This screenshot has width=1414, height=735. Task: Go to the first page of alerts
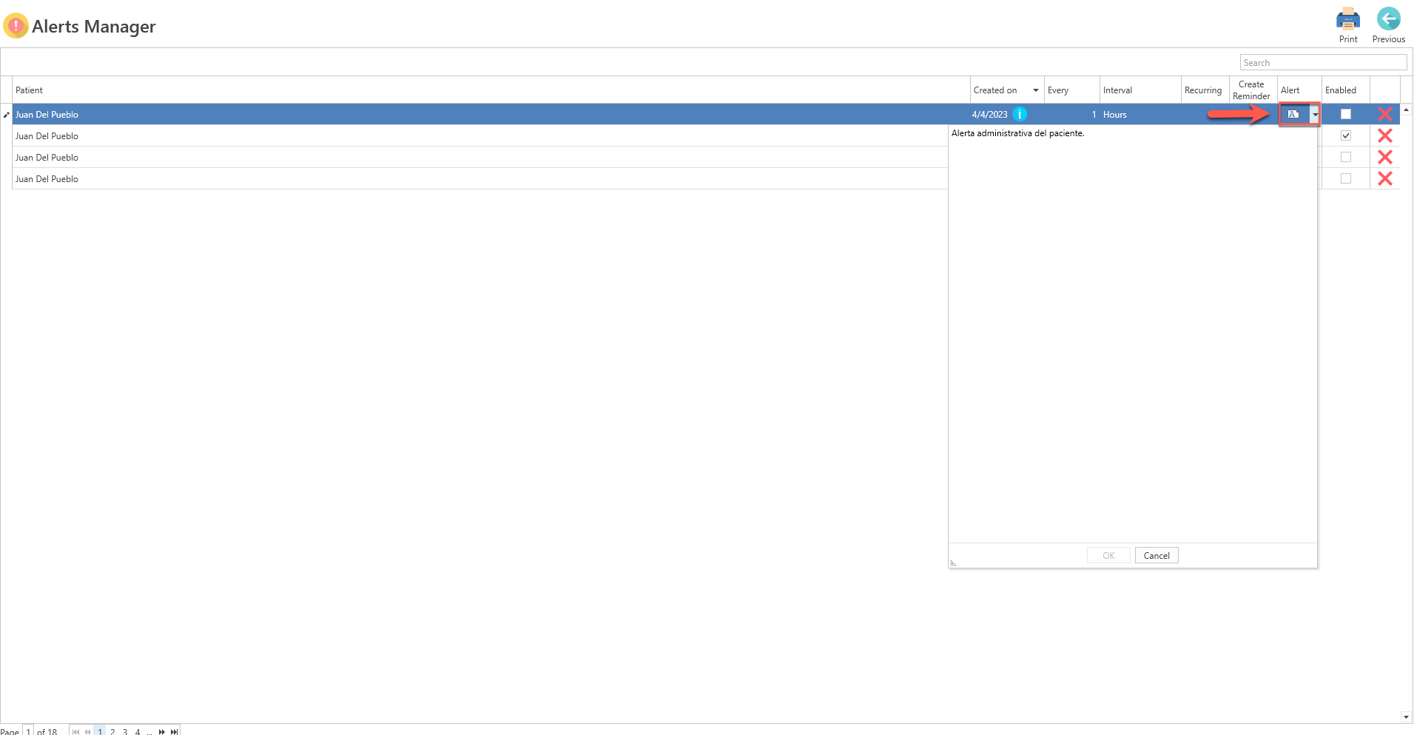[x=75, y=731]
